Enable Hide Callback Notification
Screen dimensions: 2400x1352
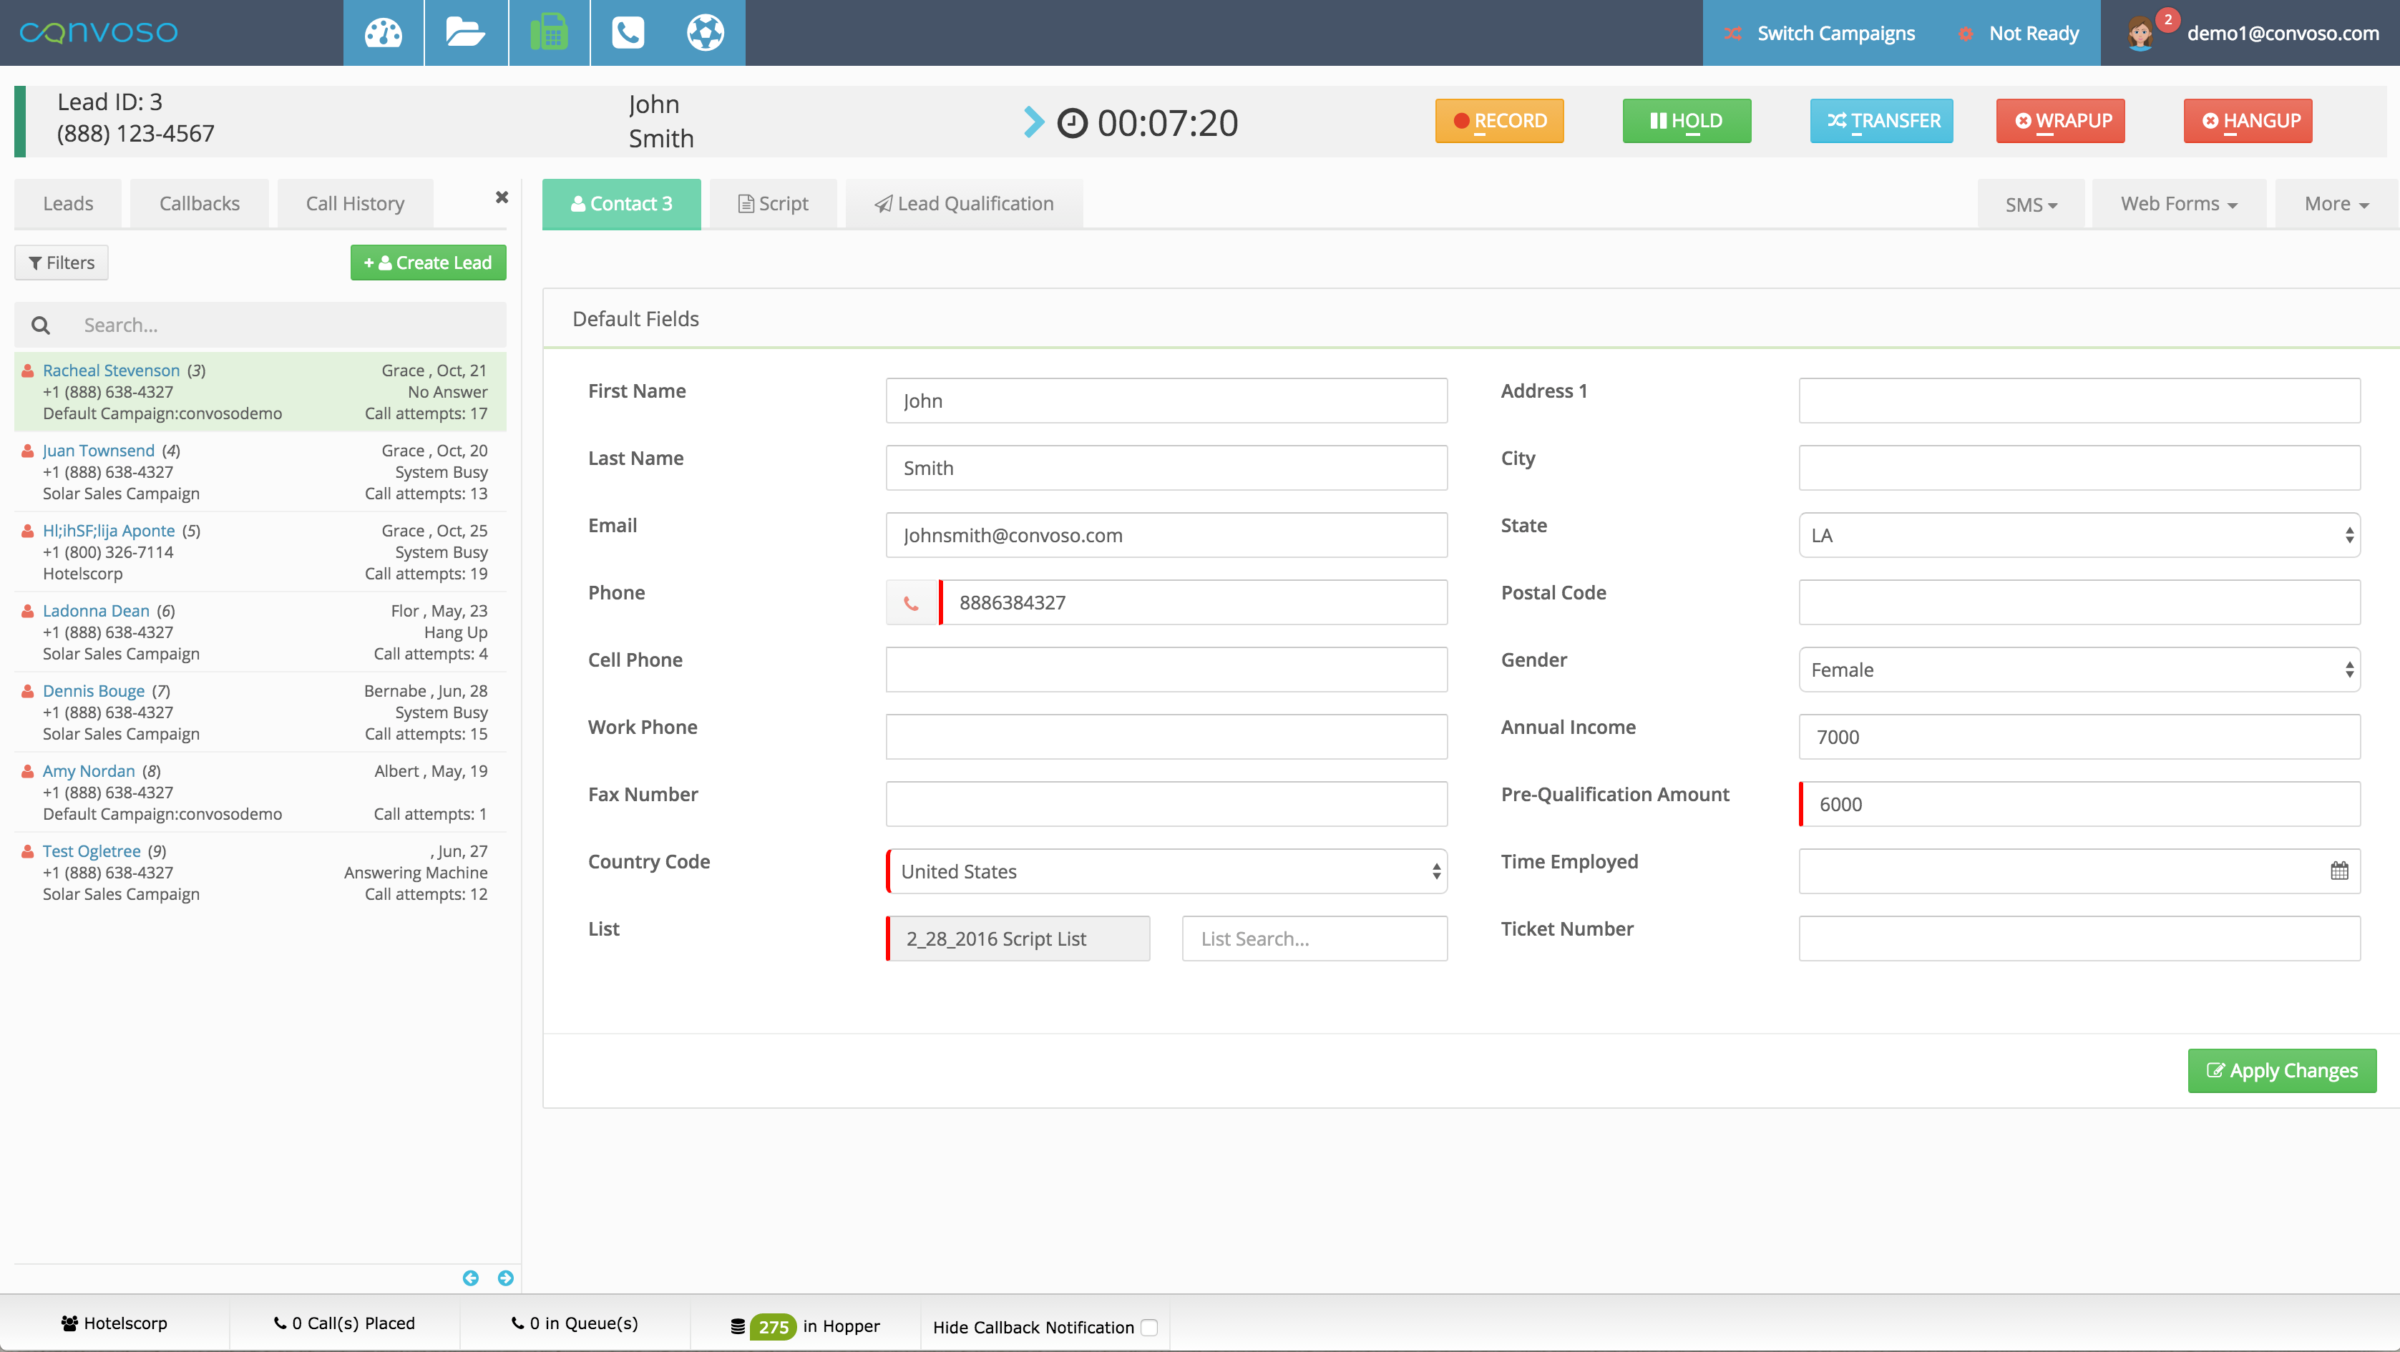click(x=1150, y=1328)
